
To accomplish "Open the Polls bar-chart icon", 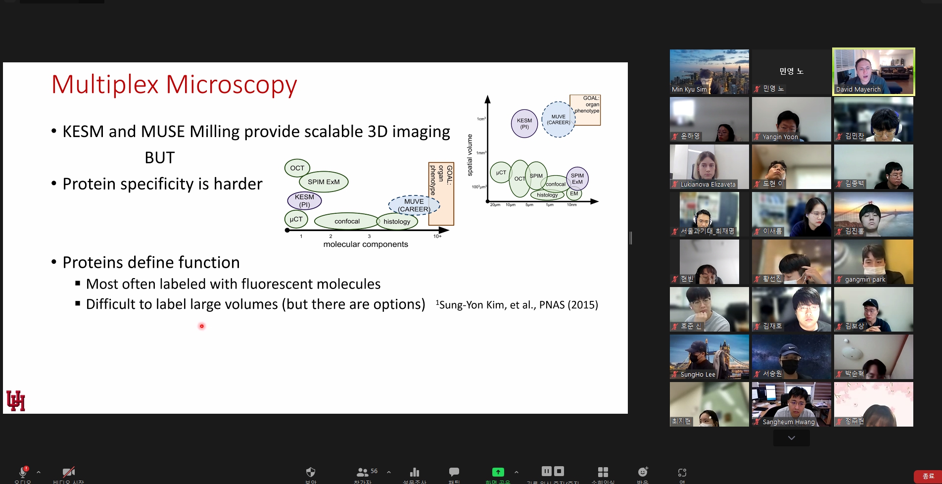I will [415, 472].
